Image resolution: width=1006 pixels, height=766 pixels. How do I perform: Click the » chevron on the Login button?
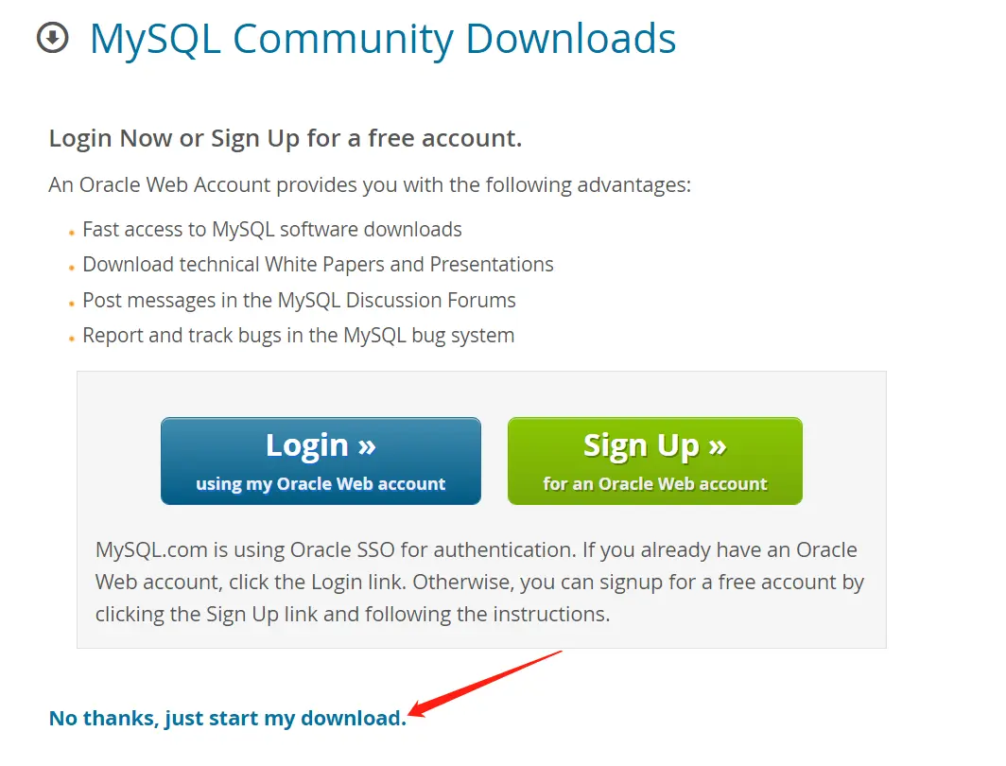pos(367,445)
